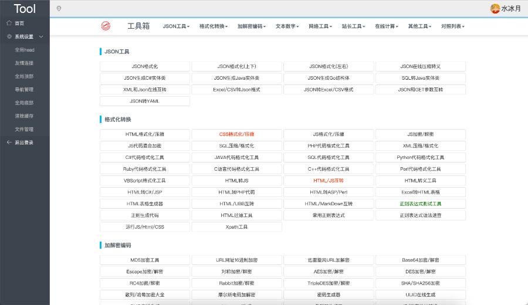Open the CSS格式化/压缩 tool link
The image size is (528, 305).
click(236, 134)
